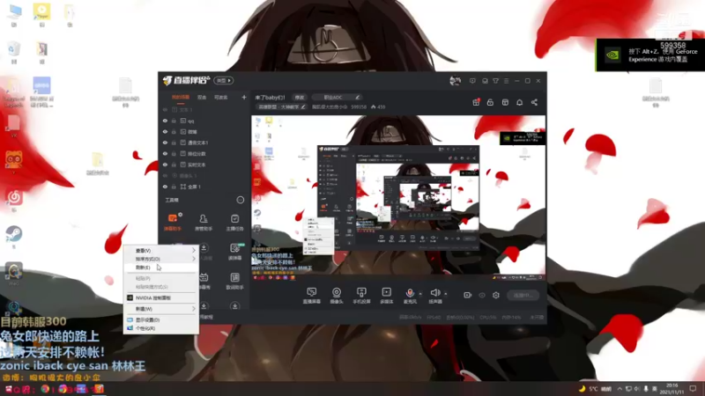Select the 排位分数 source row
705x396 pixels.
click(204, 153)
